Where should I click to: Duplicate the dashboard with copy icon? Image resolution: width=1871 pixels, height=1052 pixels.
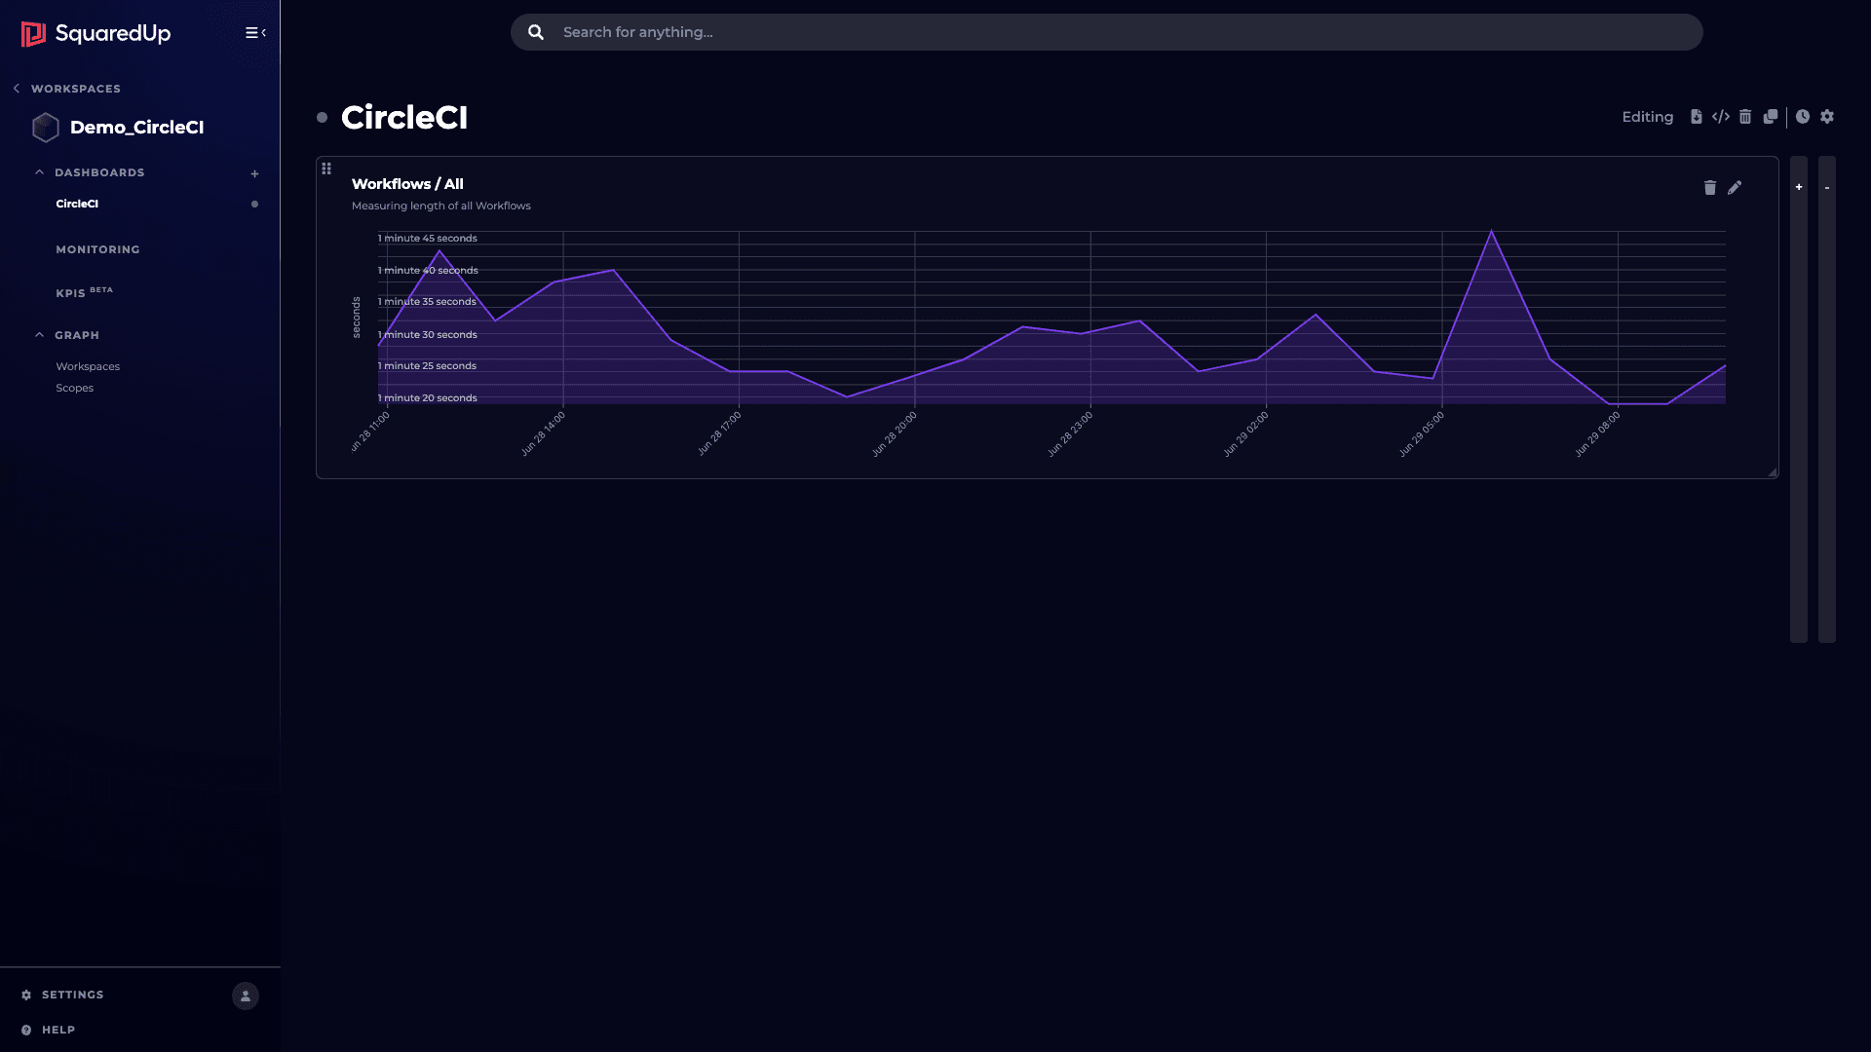pos(1771,117)
